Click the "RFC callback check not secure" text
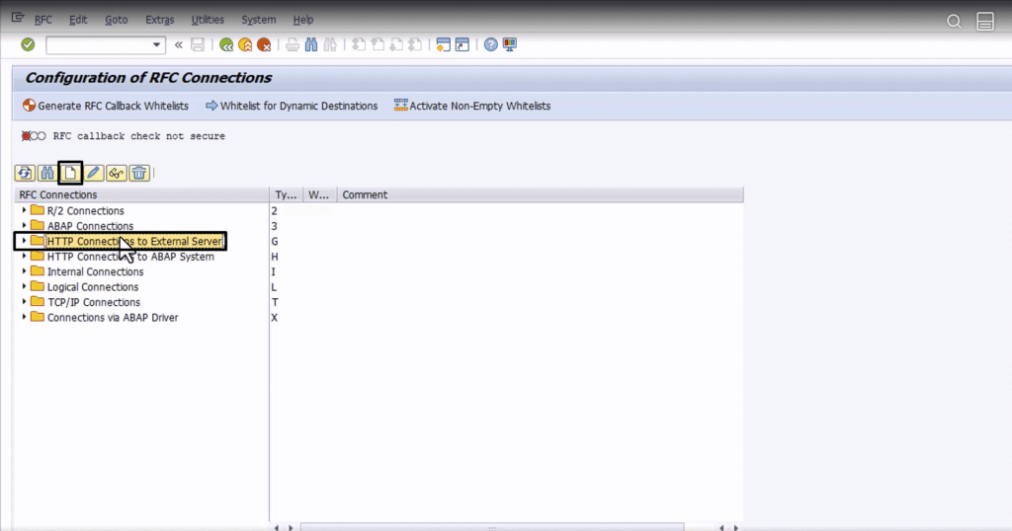1012x531 pixels. pyautogui.click(x=138, y=136)
